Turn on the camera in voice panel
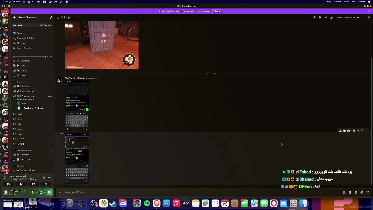This screenshot has width=373, height=210. click(8, 184)
